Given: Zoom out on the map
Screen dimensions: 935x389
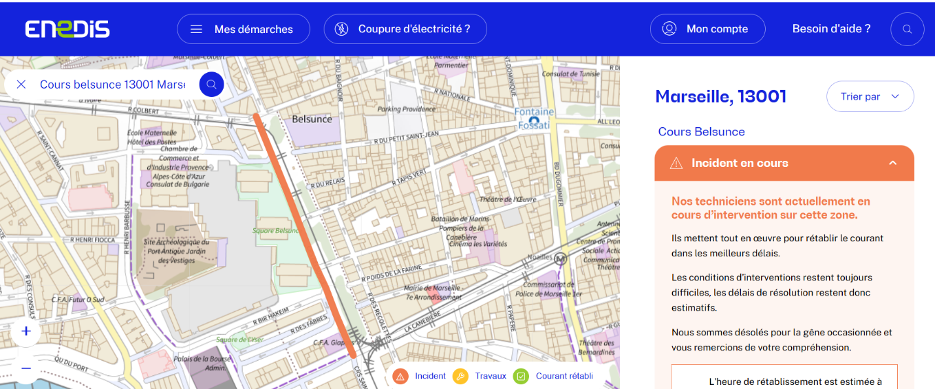Looking at the screenshot, I should coord(26,368).
